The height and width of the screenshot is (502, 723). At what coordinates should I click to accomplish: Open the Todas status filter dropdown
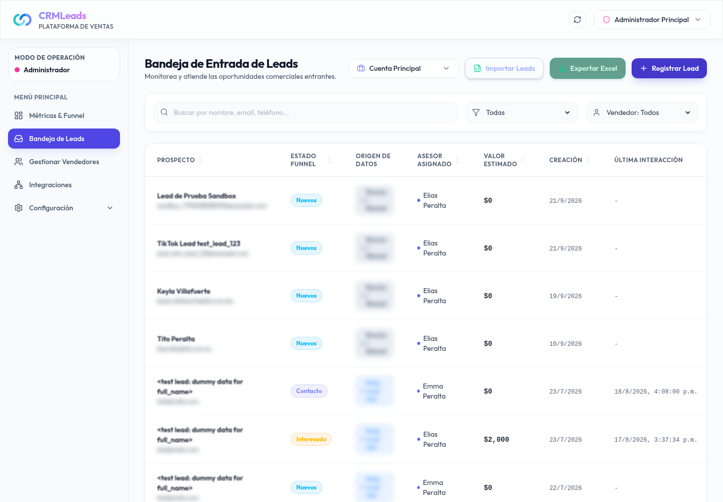(x=522, y=112)
